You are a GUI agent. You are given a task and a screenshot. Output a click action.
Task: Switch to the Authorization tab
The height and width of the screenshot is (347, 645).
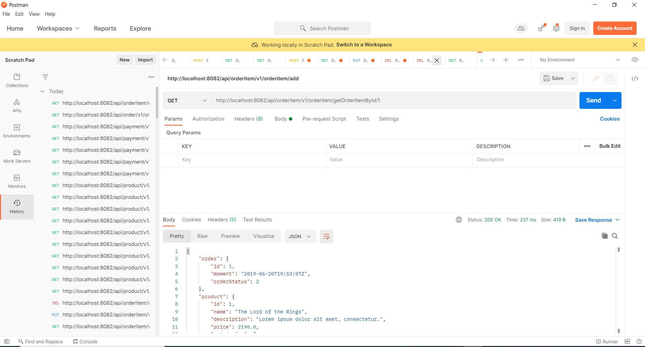(x=208, y=119)
